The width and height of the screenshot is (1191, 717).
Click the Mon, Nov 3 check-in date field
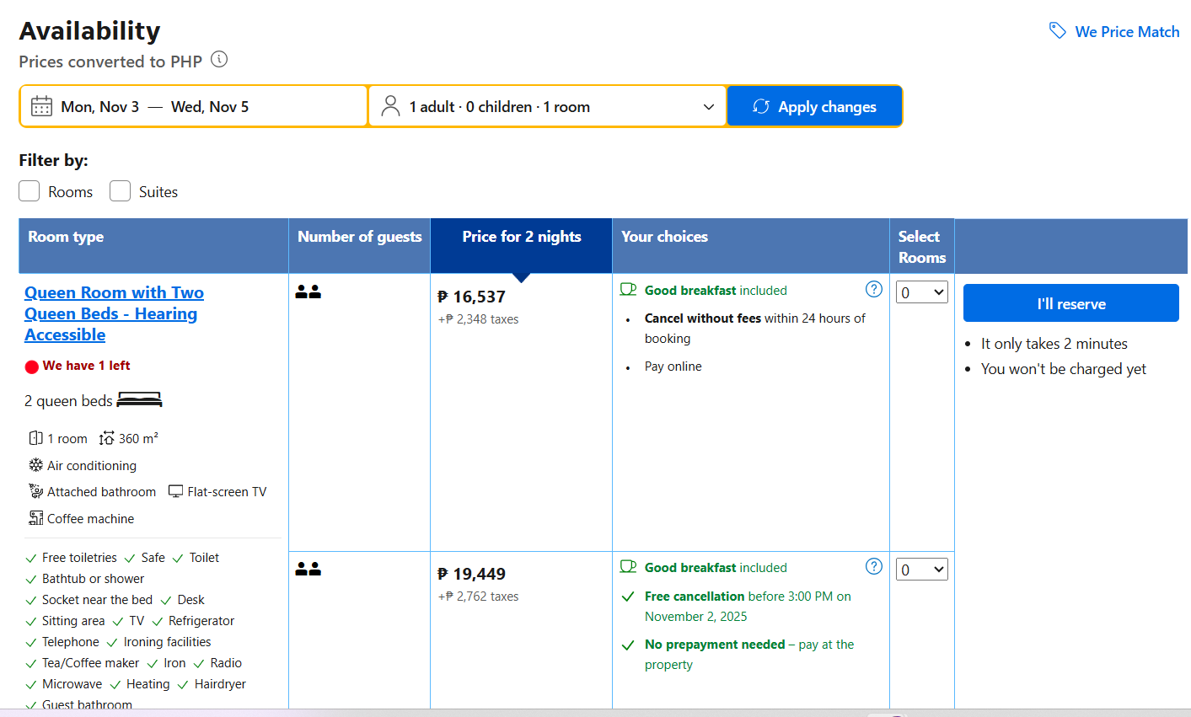tap(100, 107)
